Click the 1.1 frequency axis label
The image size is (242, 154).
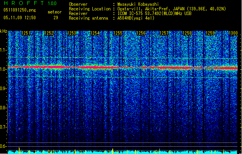click(3, 50)
